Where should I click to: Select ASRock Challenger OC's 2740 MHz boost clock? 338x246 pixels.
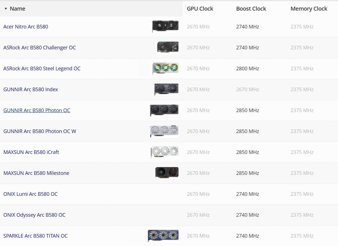pyautogui.click(x=247, y=48)
